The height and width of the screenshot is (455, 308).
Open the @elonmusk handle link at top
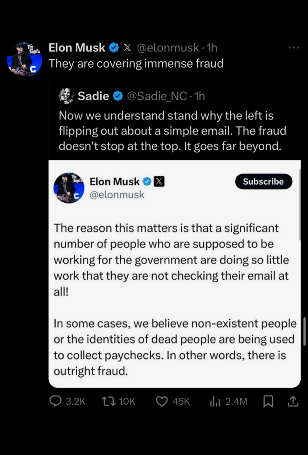168,48
